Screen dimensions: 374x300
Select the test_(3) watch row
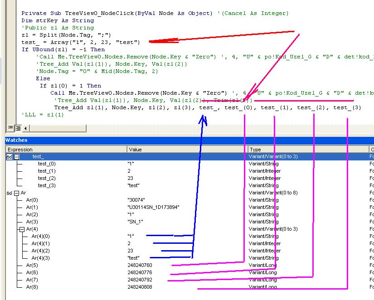[x=189, y=185]
